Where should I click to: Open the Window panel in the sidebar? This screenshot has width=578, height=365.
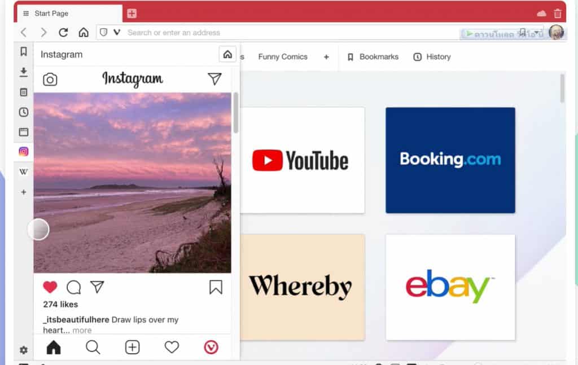pos(23,131)
